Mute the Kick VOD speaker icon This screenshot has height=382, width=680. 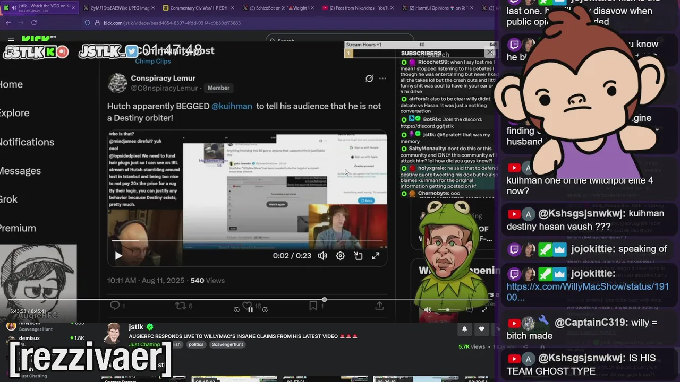pyautogui.click(x=428, y=310)
